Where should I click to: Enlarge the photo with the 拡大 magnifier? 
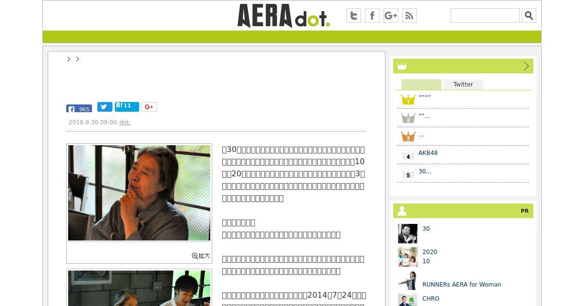201,256
